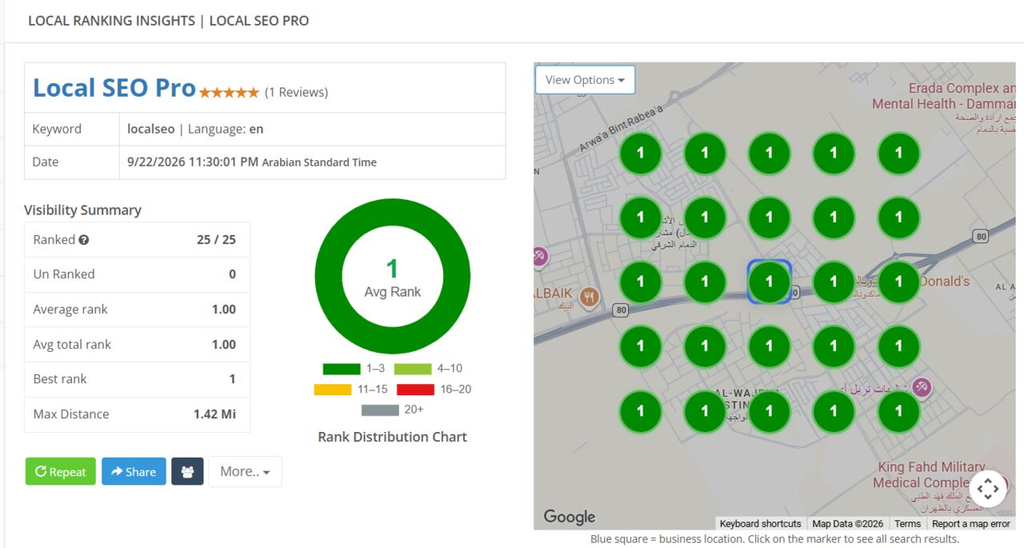Click the Best rank value '1'

233,379
